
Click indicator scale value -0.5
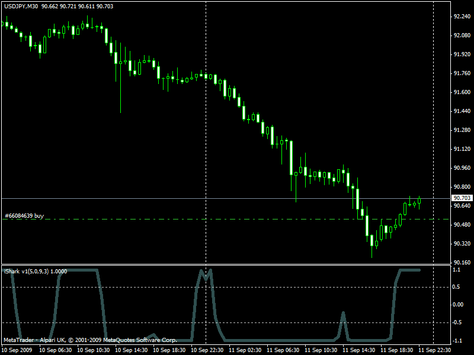[x=457, y=322]
